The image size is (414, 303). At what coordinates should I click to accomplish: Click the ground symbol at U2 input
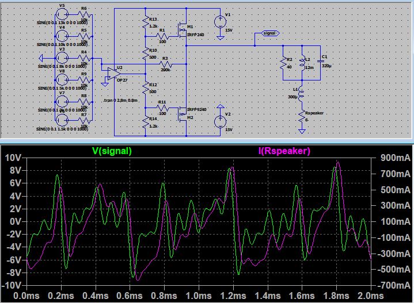click(105, 85)
